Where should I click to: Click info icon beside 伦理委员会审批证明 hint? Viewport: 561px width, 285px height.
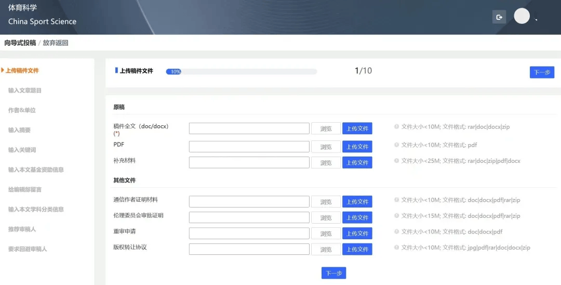pyautogui.click(x=396, y=216)
